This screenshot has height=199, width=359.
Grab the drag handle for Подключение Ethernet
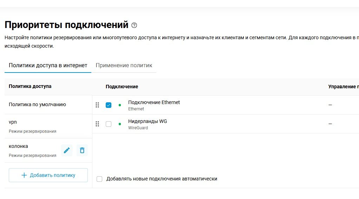[x=97, y=105]
